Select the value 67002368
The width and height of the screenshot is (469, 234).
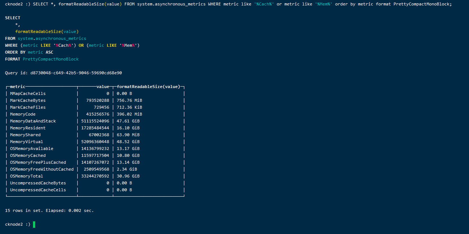(x=99, y=135)
